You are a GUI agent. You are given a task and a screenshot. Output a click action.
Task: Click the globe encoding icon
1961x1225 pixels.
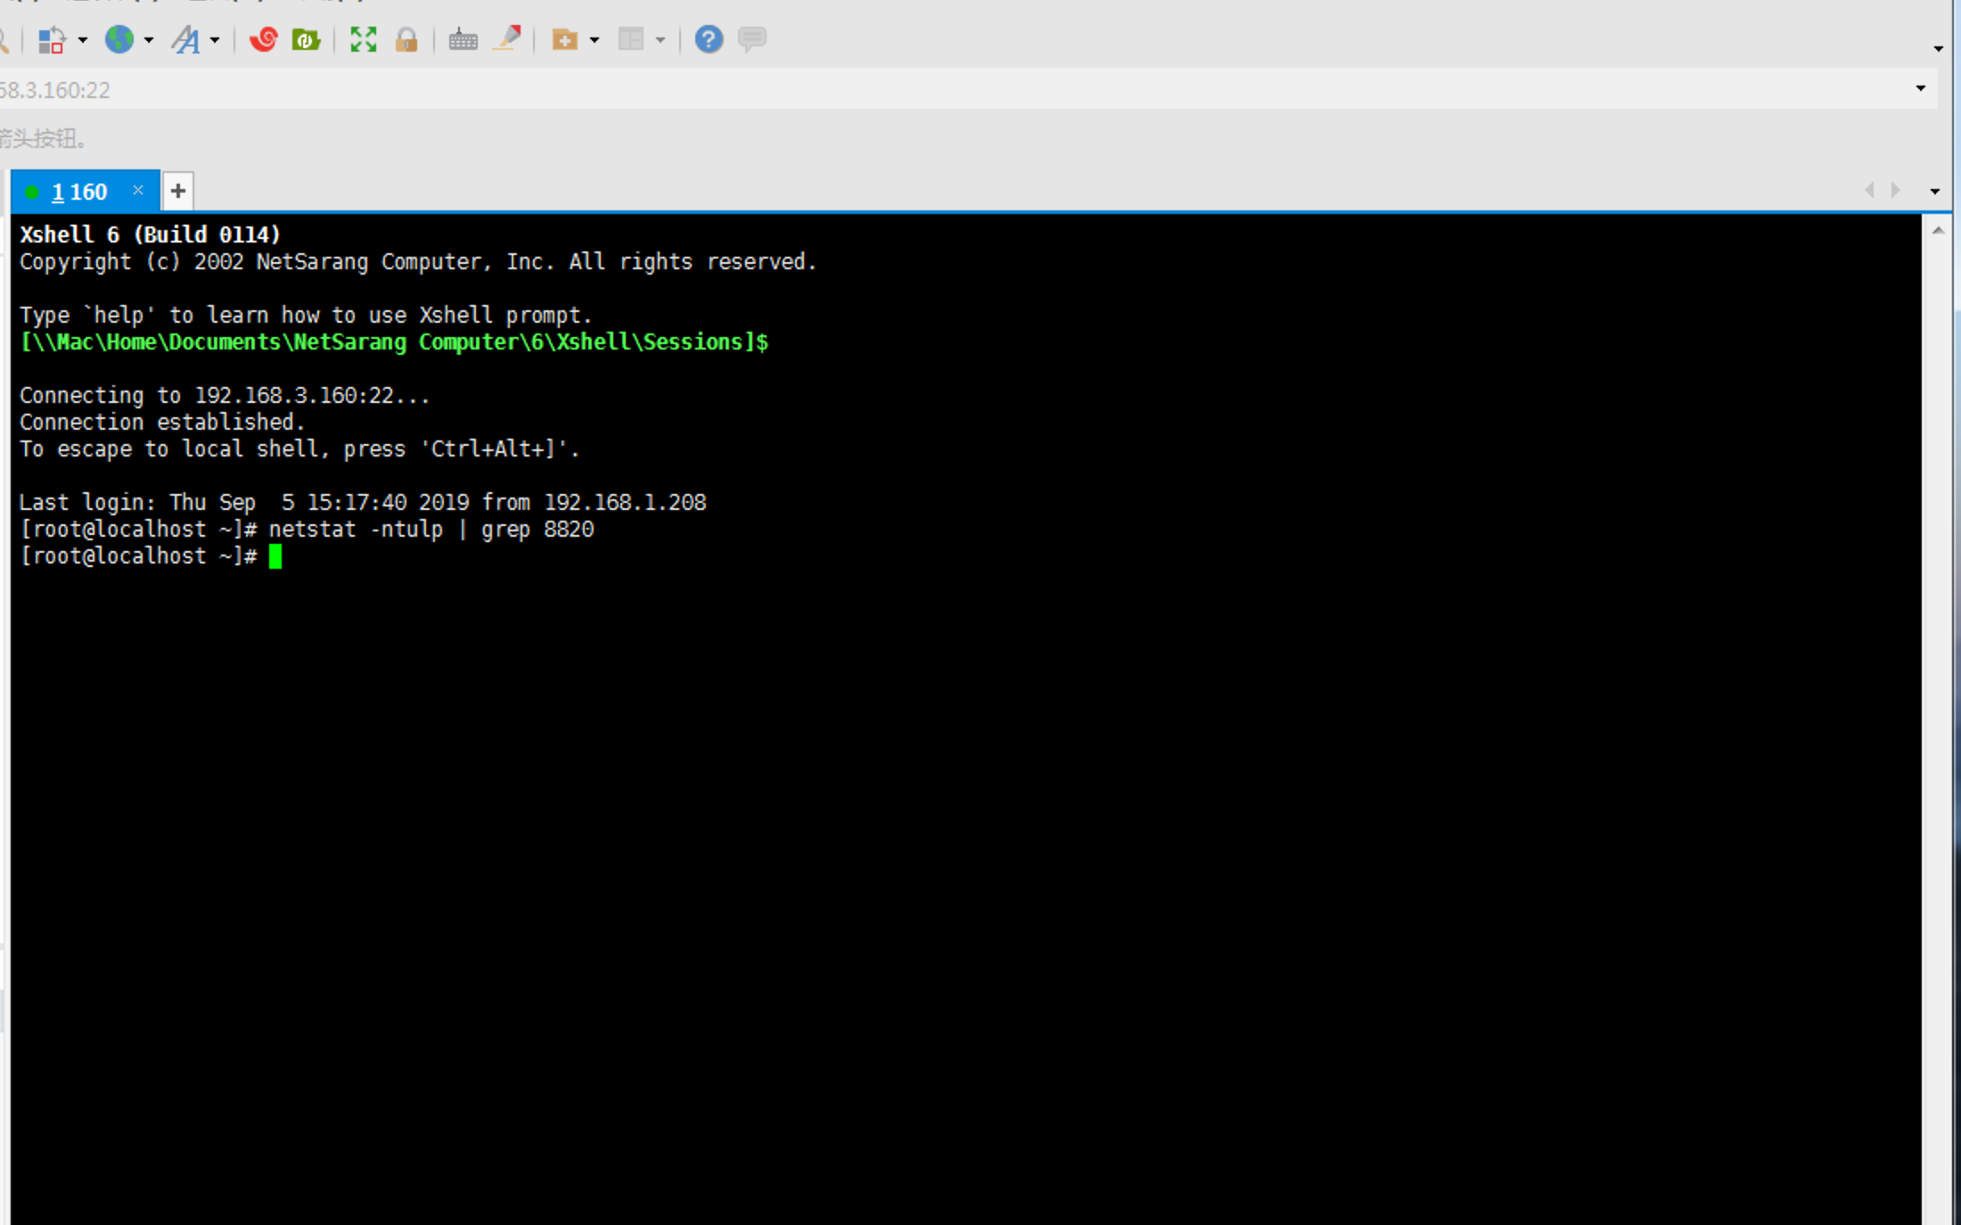click(119, 40)
